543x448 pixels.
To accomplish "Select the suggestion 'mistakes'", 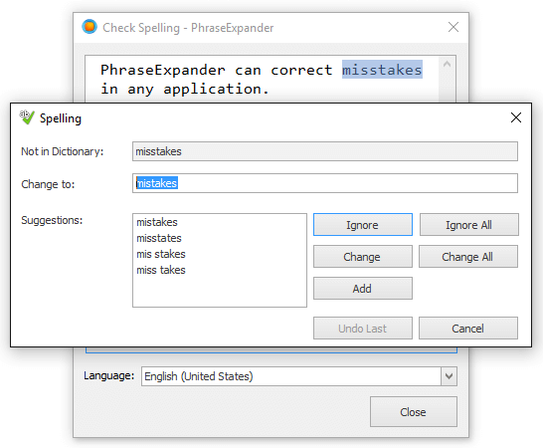I will click(x=157, y=222).
